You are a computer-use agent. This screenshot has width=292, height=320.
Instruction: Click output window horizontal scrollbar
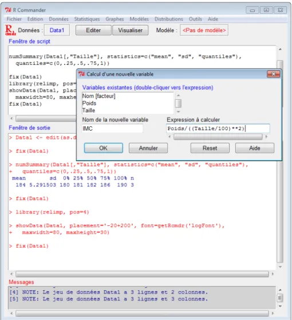[x=142, y=274]
